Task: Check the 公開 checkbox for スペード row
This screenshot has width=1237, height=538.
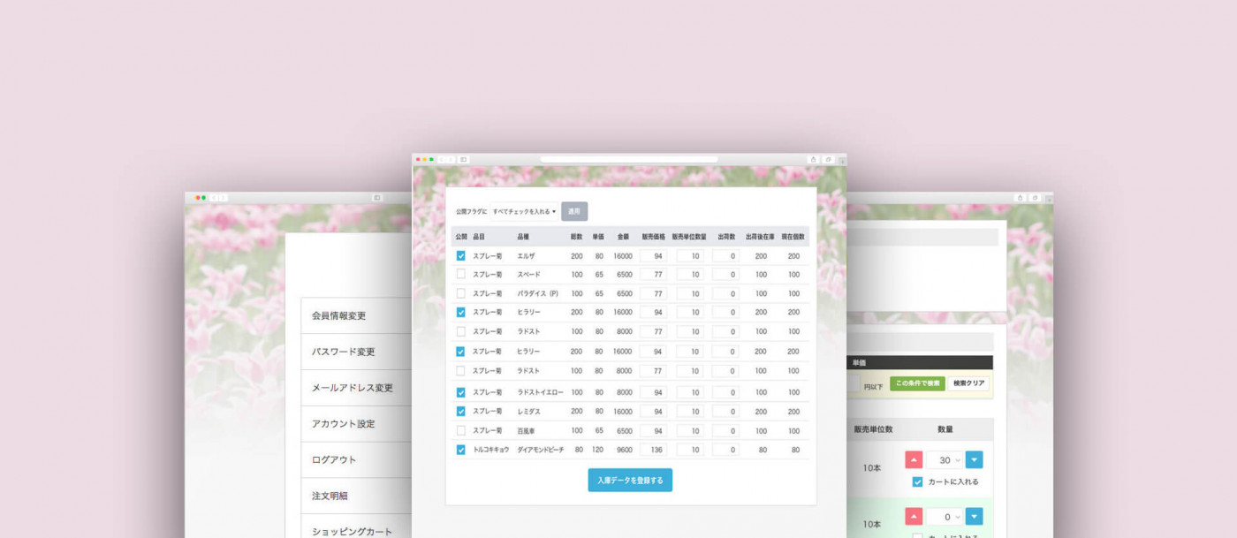Action: pos(460,275)
